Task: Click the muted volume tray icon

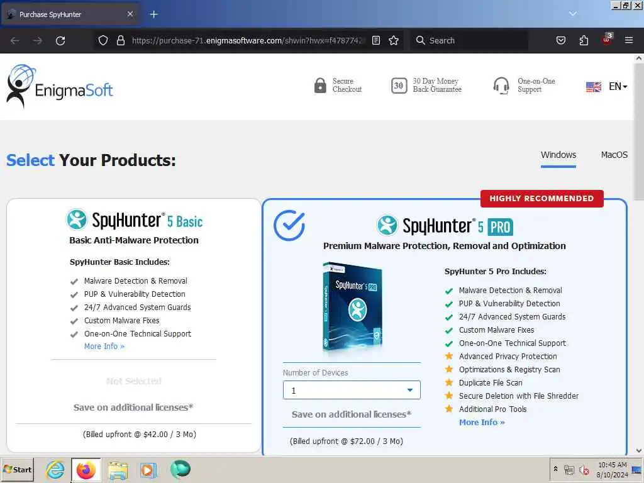Action: point(584,469)
